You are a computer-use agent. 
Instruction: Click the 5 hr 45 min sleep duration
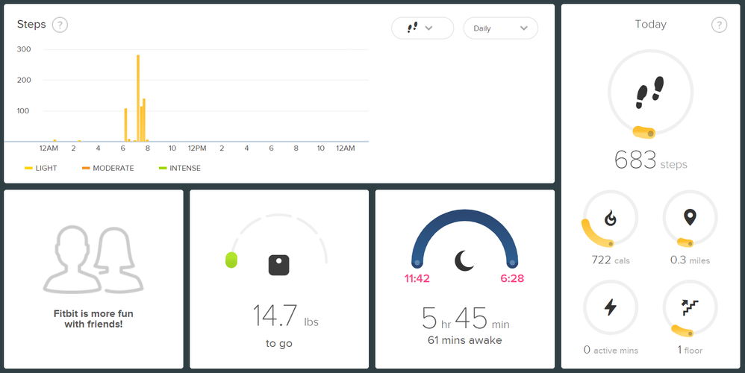click(x=465, y=318)
